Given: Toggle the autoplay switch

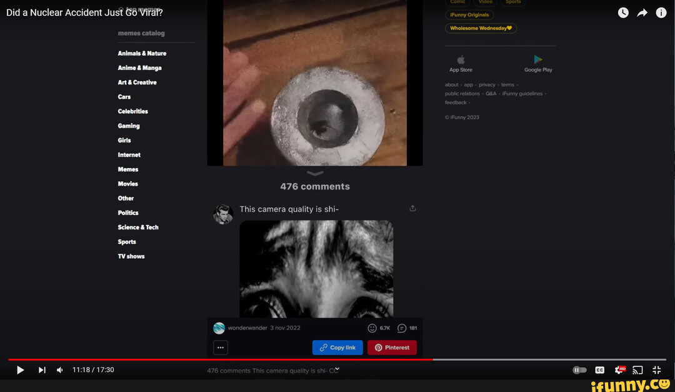Looking at the screenshot, I should (x=579, y=370).
